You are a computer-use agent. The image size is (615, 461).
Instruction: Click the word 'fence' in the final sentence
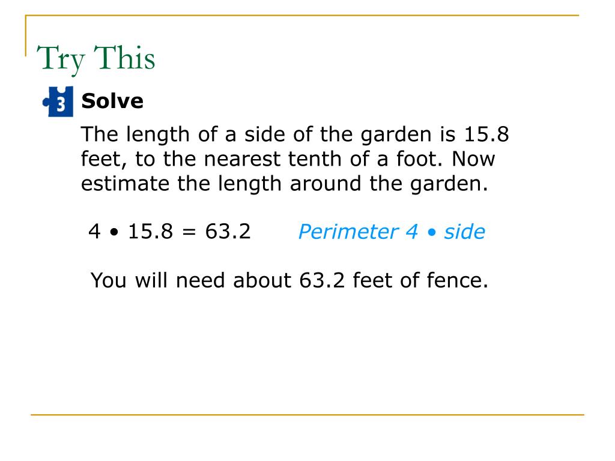point(457,280)
